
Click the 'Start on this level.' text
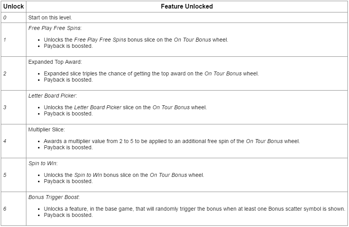point(50,17)
